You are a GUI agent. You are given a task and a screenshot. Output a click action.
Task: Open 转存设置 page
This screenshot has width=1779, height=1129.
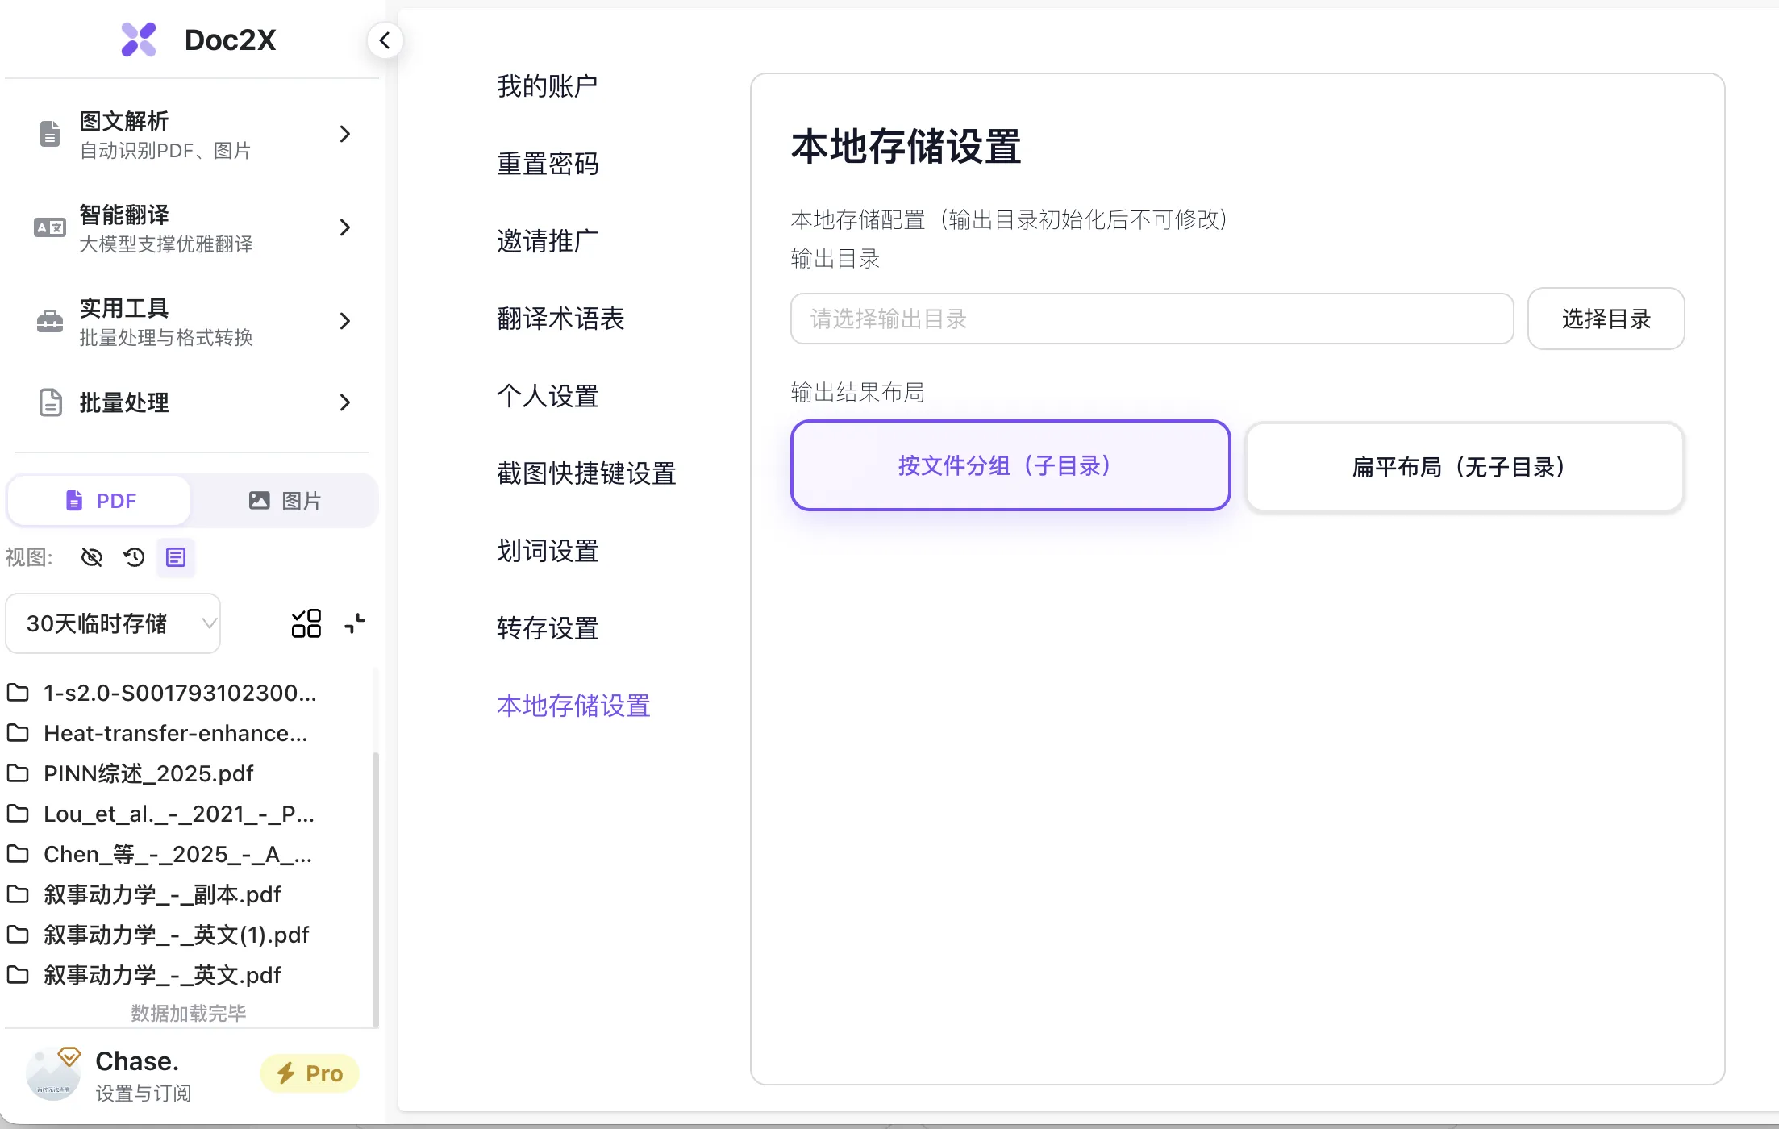tap(548, 628)
